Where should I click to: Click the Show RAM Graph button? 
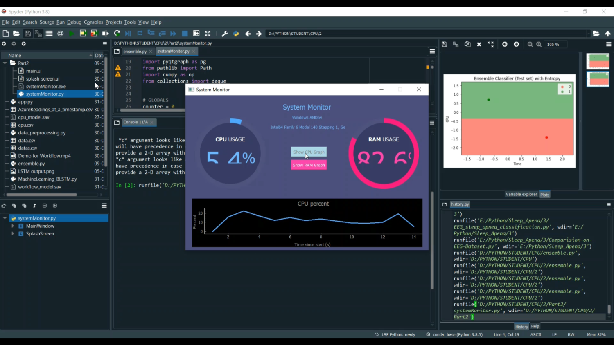coord(309,165)
